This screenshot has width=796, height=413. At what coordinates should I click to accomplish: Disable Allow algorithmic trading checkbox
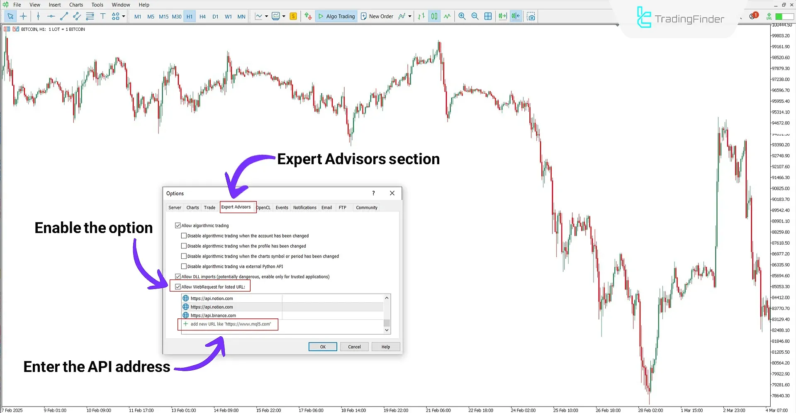pos(178,225)
